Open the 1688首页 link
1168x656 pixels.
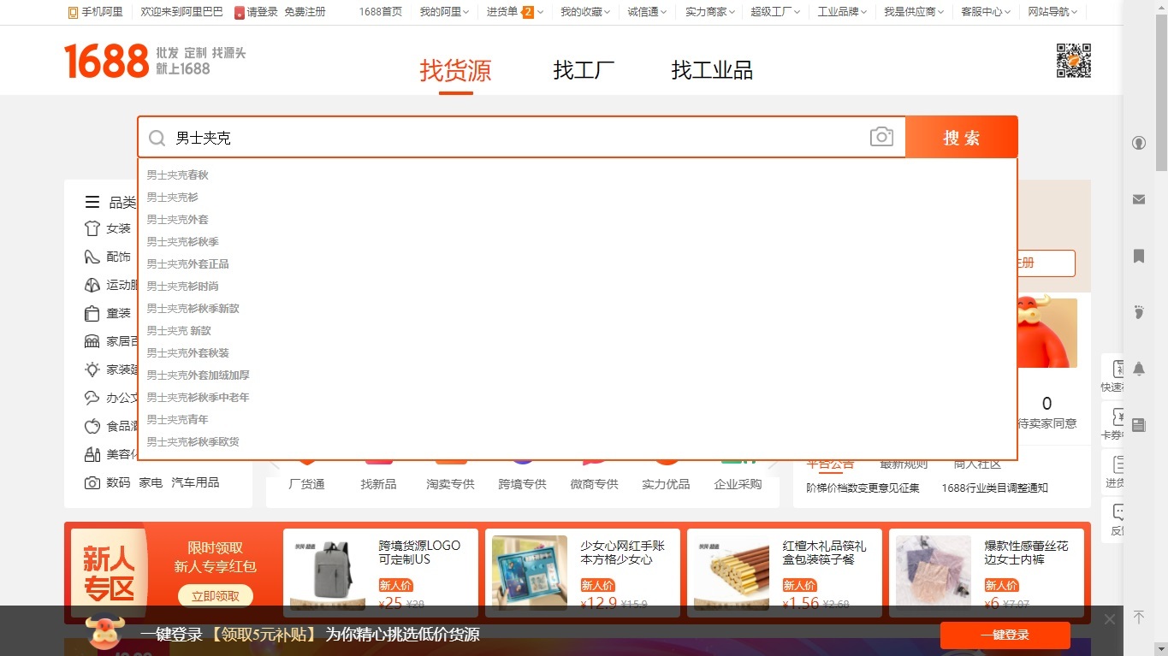coord(380,12)
